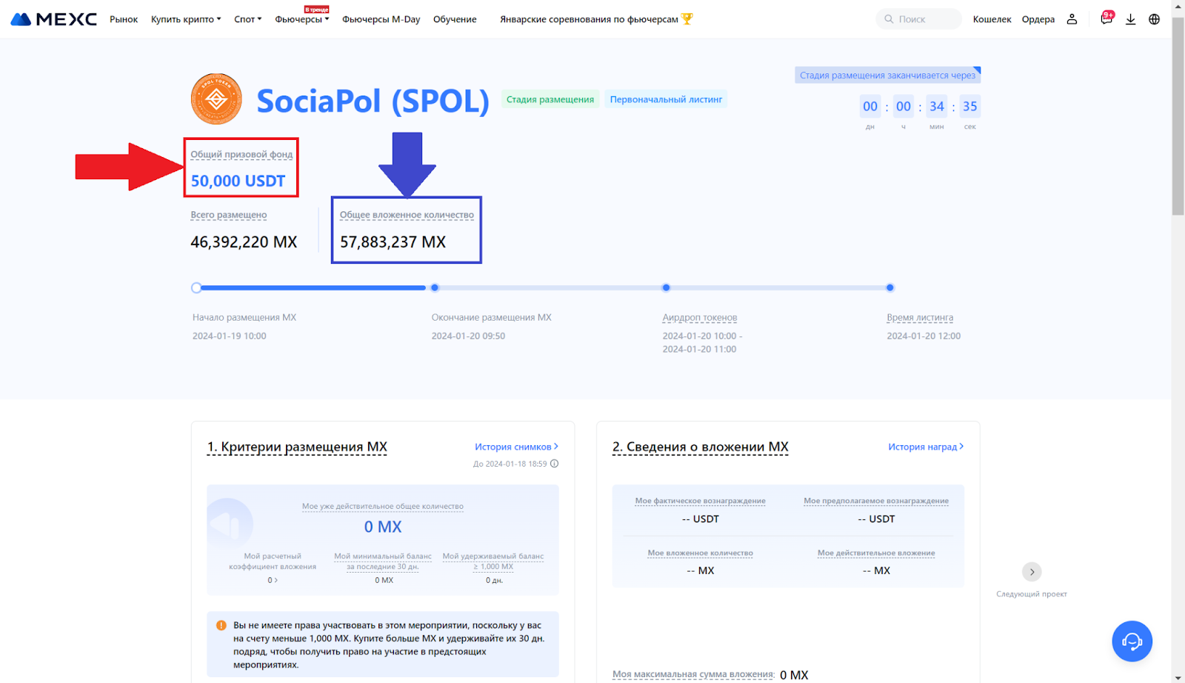Viewport: 1185px width, 683px height.
Task: Open the Обучение menu item
Action: pos(455,19)
